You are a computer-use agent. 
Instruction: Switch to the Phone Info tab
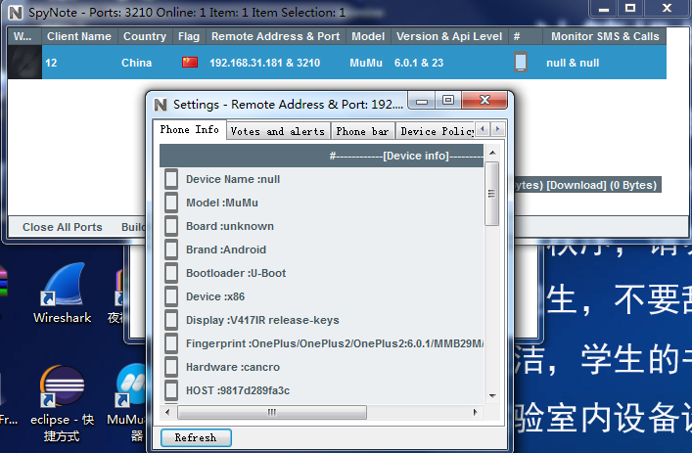[x=189, y=130]
